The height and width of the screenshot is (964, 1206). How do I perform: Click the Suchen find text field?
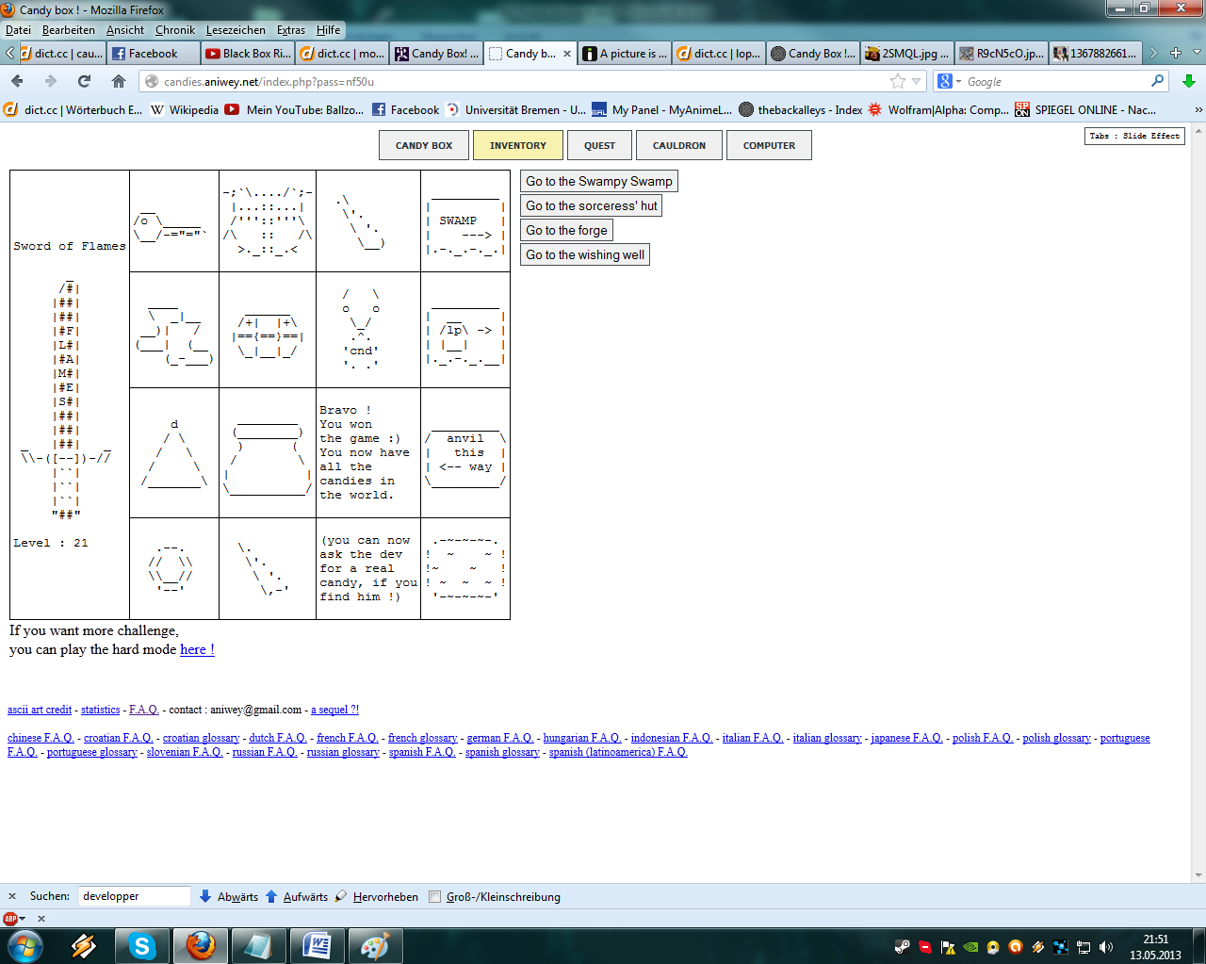(134, 896)
